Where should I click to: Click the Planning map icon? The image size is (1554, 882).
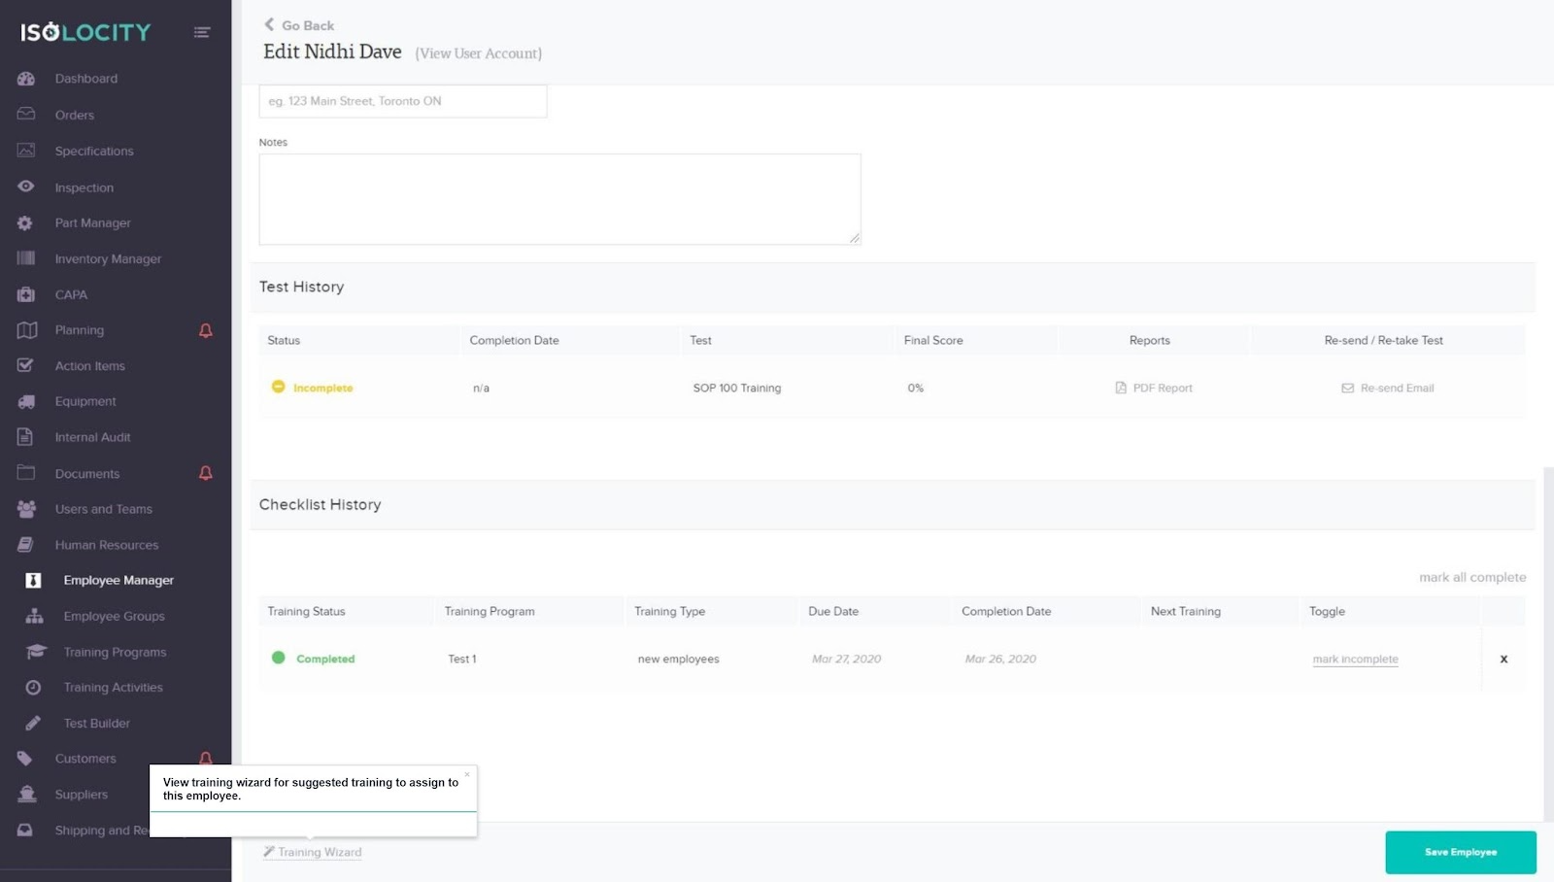click(26, 330)
